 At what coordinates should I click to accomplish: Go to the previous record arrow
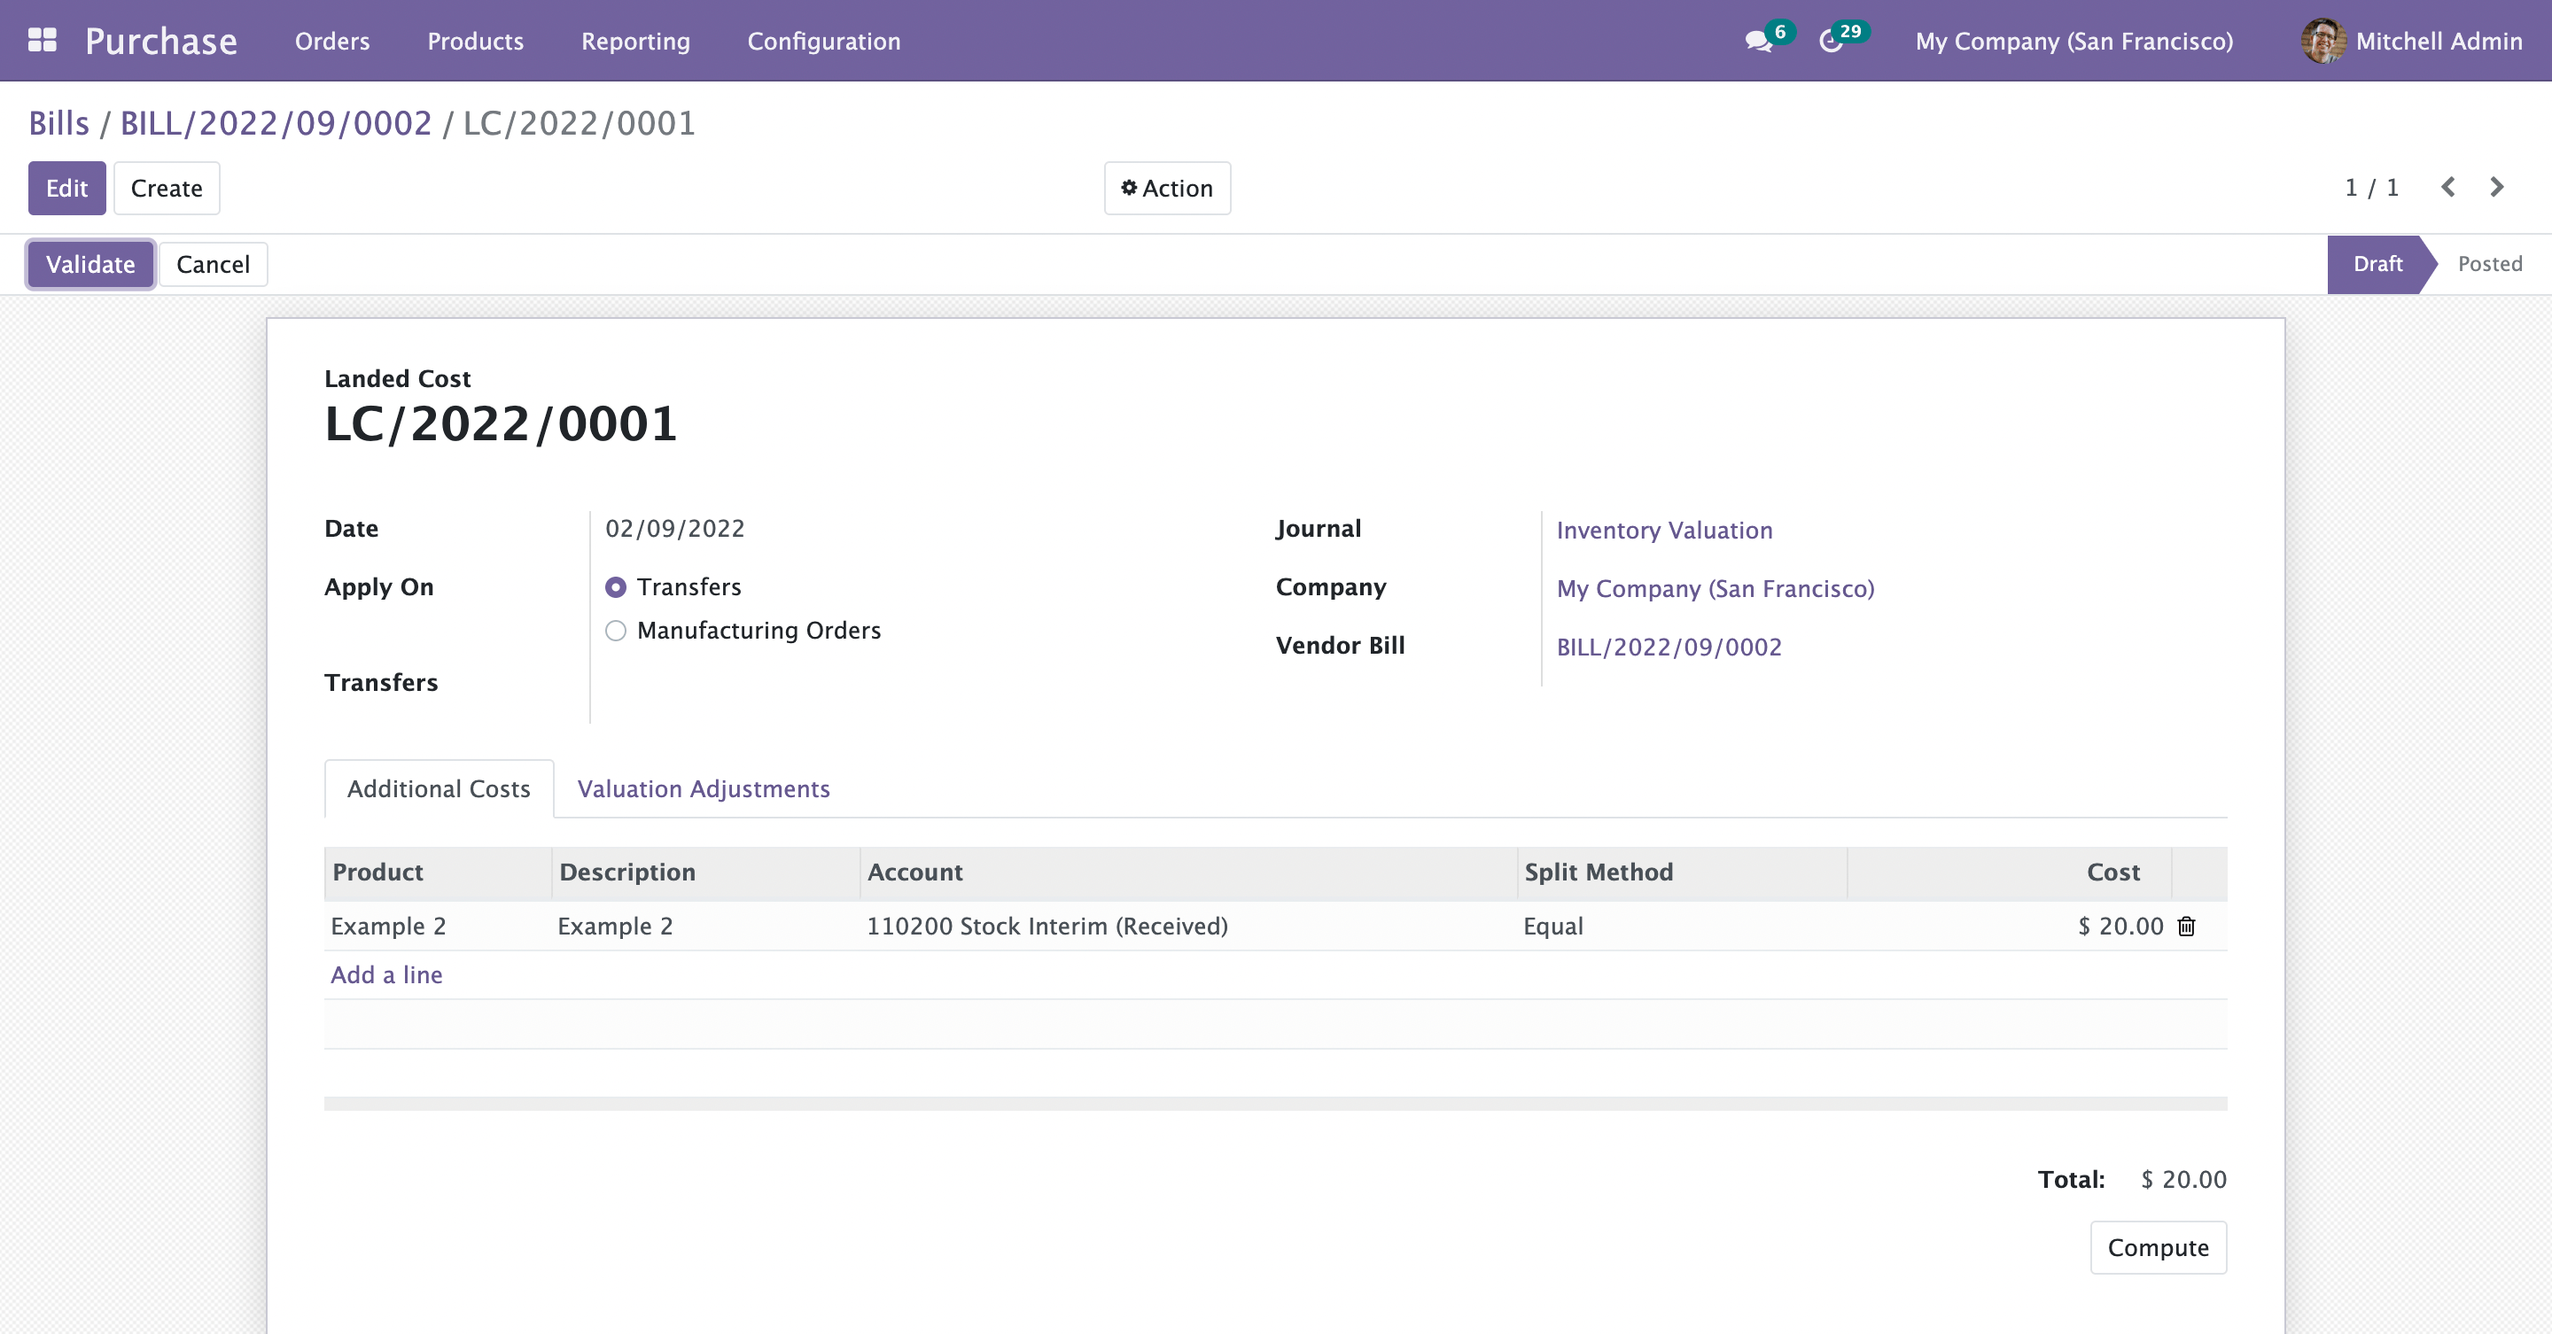click(x=2448, y=187)
